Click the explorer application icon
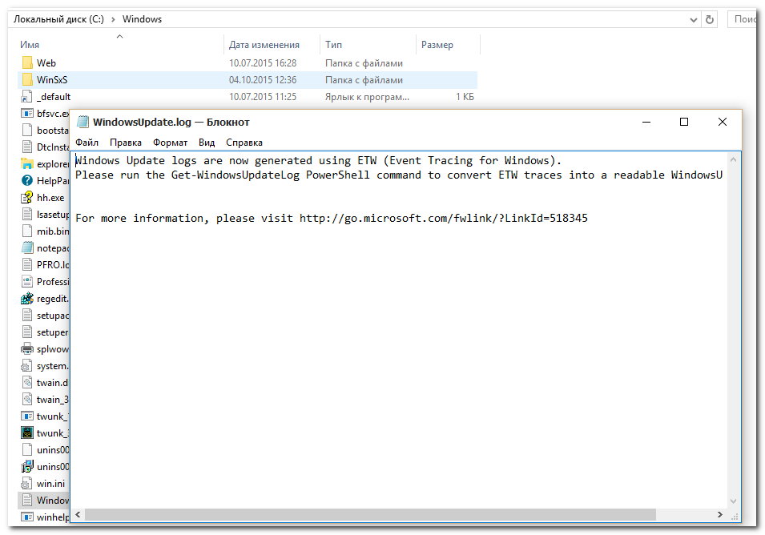The width and height of the screenshot is (765, 535). pyautogui.click(x=27, y=164)
